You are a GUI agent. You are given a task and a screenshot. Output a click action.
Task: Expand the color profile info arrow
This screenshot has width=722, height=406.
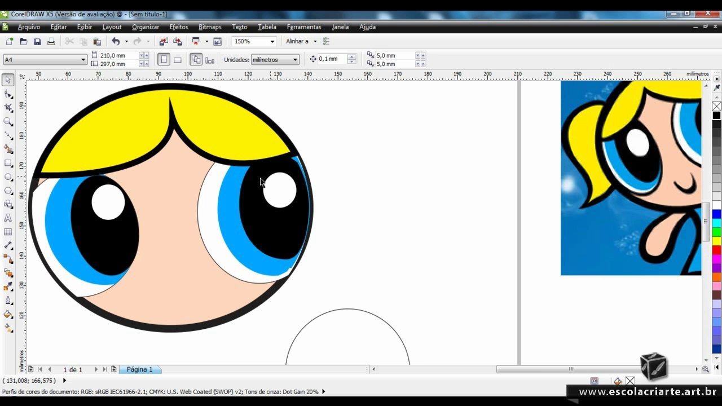click(323, 391)
